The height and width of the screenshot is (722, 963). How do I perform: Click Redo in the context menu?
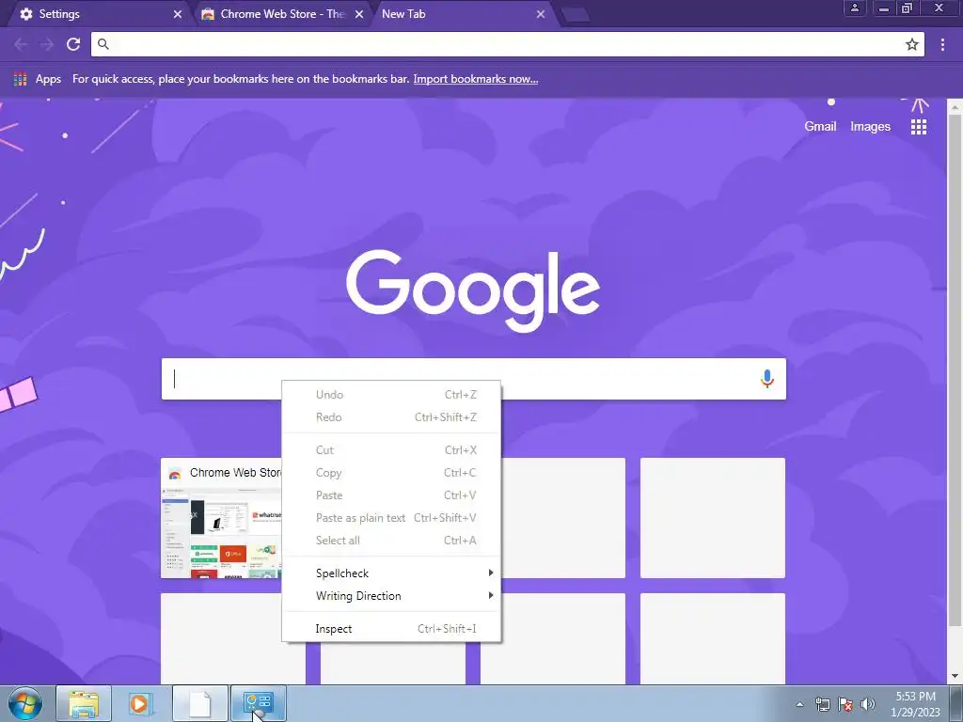(x=391, y=417)
